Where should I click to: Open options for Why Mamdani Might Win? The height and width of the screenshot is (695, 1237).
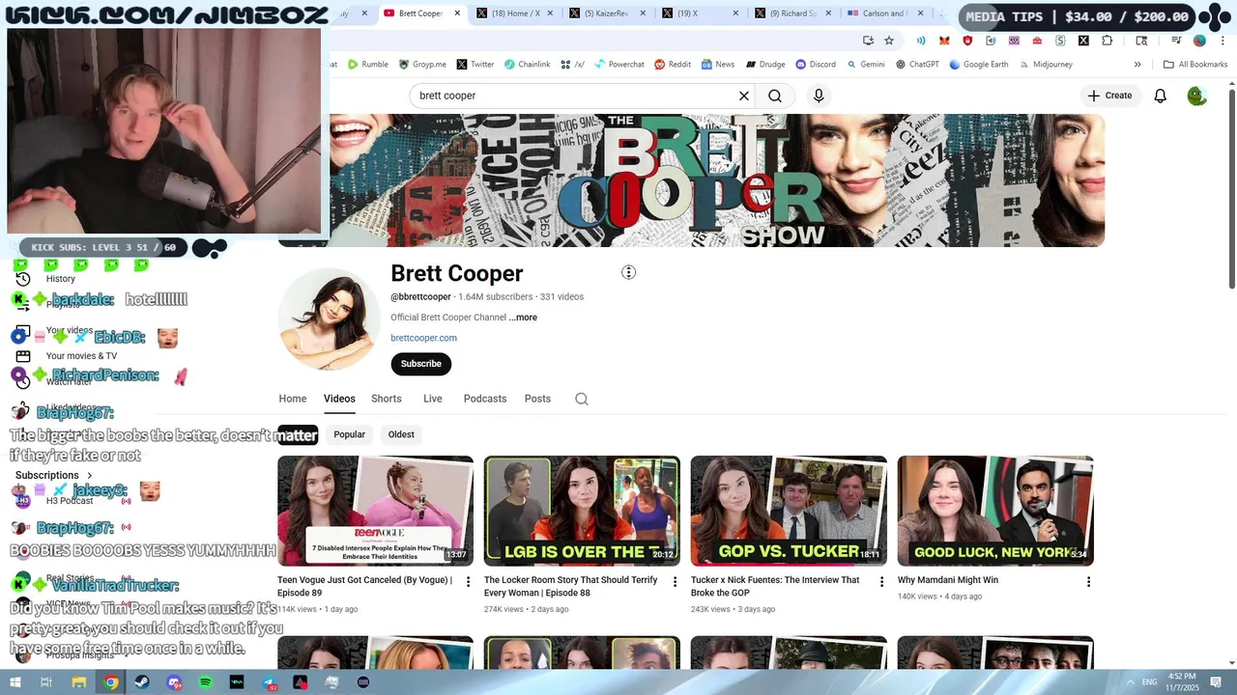(x=1088, y=582)
